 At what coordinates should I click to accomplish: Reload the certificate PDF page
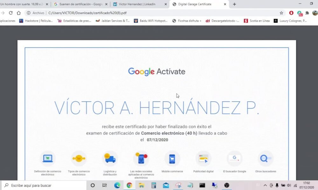11,13
